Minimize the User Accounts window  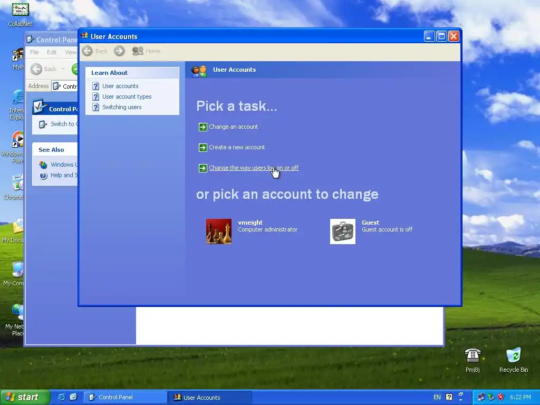[429, 36]
